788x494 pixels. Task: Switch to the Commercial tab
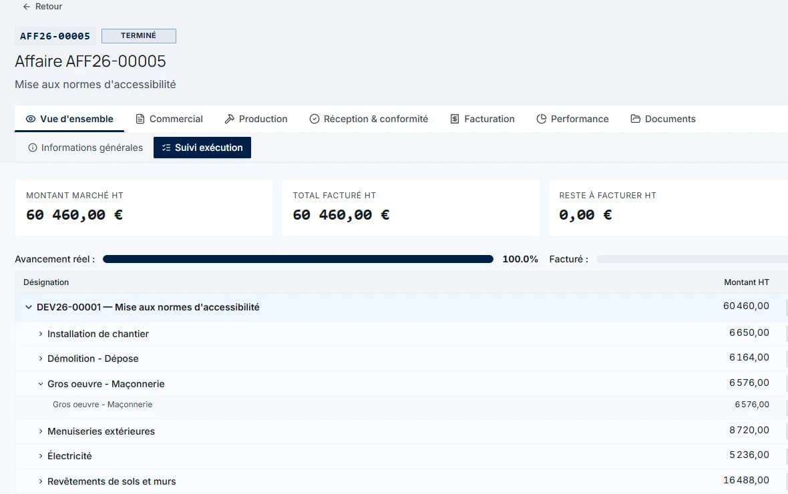170,119
